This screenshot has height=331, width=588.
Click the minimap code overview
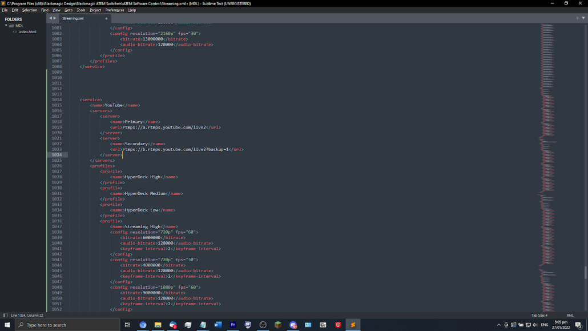548,143
